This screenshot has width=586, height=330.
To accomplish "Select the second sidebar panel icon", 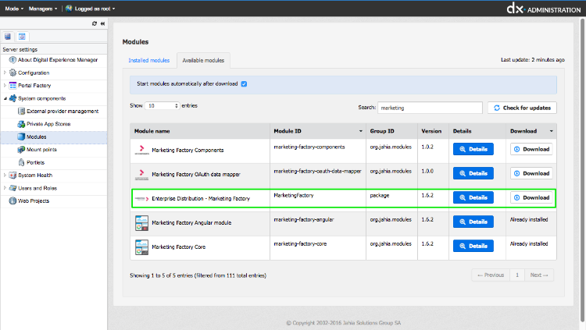I will pyautogui.click(x=22, y=36).
